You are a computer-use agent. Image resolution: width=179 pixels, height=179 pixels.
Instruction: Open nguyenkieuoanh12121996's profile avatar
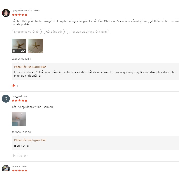[x=6, y=13]
